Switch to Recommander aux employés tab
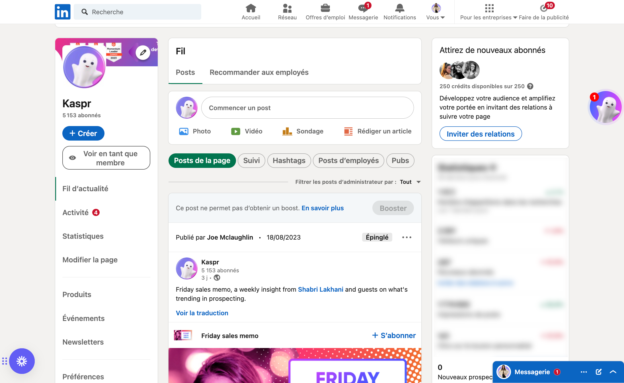 point(259,72)
